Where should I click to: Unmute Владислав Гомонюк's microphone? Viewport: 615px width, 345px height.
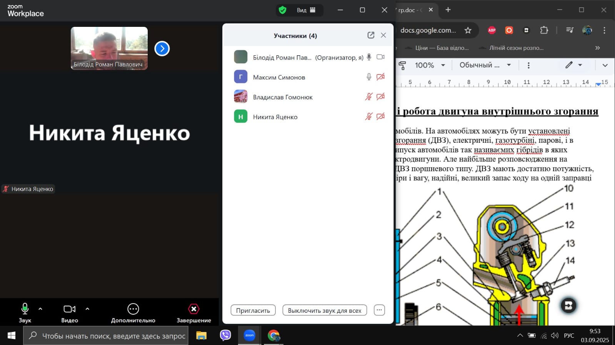(368, 97)
